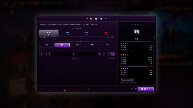Select the red 地狱 hell difficulty

tap(106, 33)
